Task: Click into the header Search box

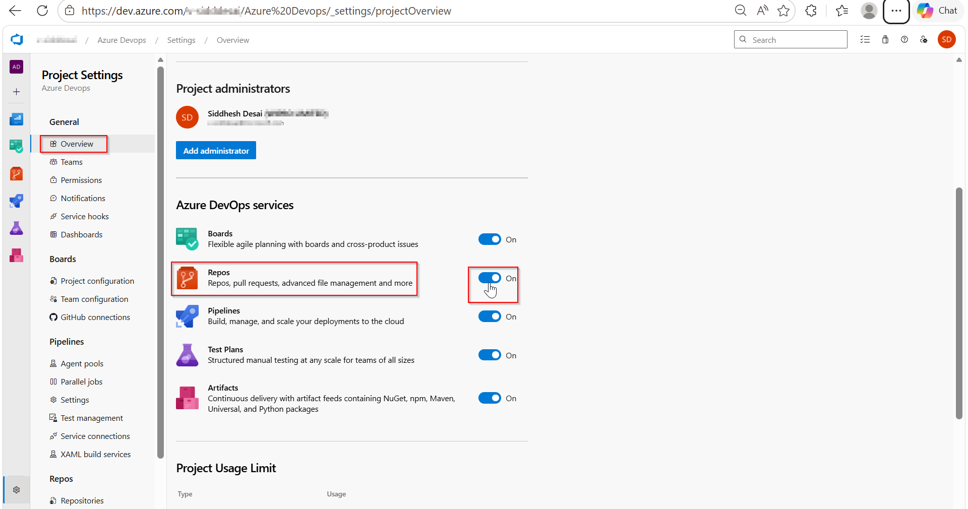Action: [790, 39]
